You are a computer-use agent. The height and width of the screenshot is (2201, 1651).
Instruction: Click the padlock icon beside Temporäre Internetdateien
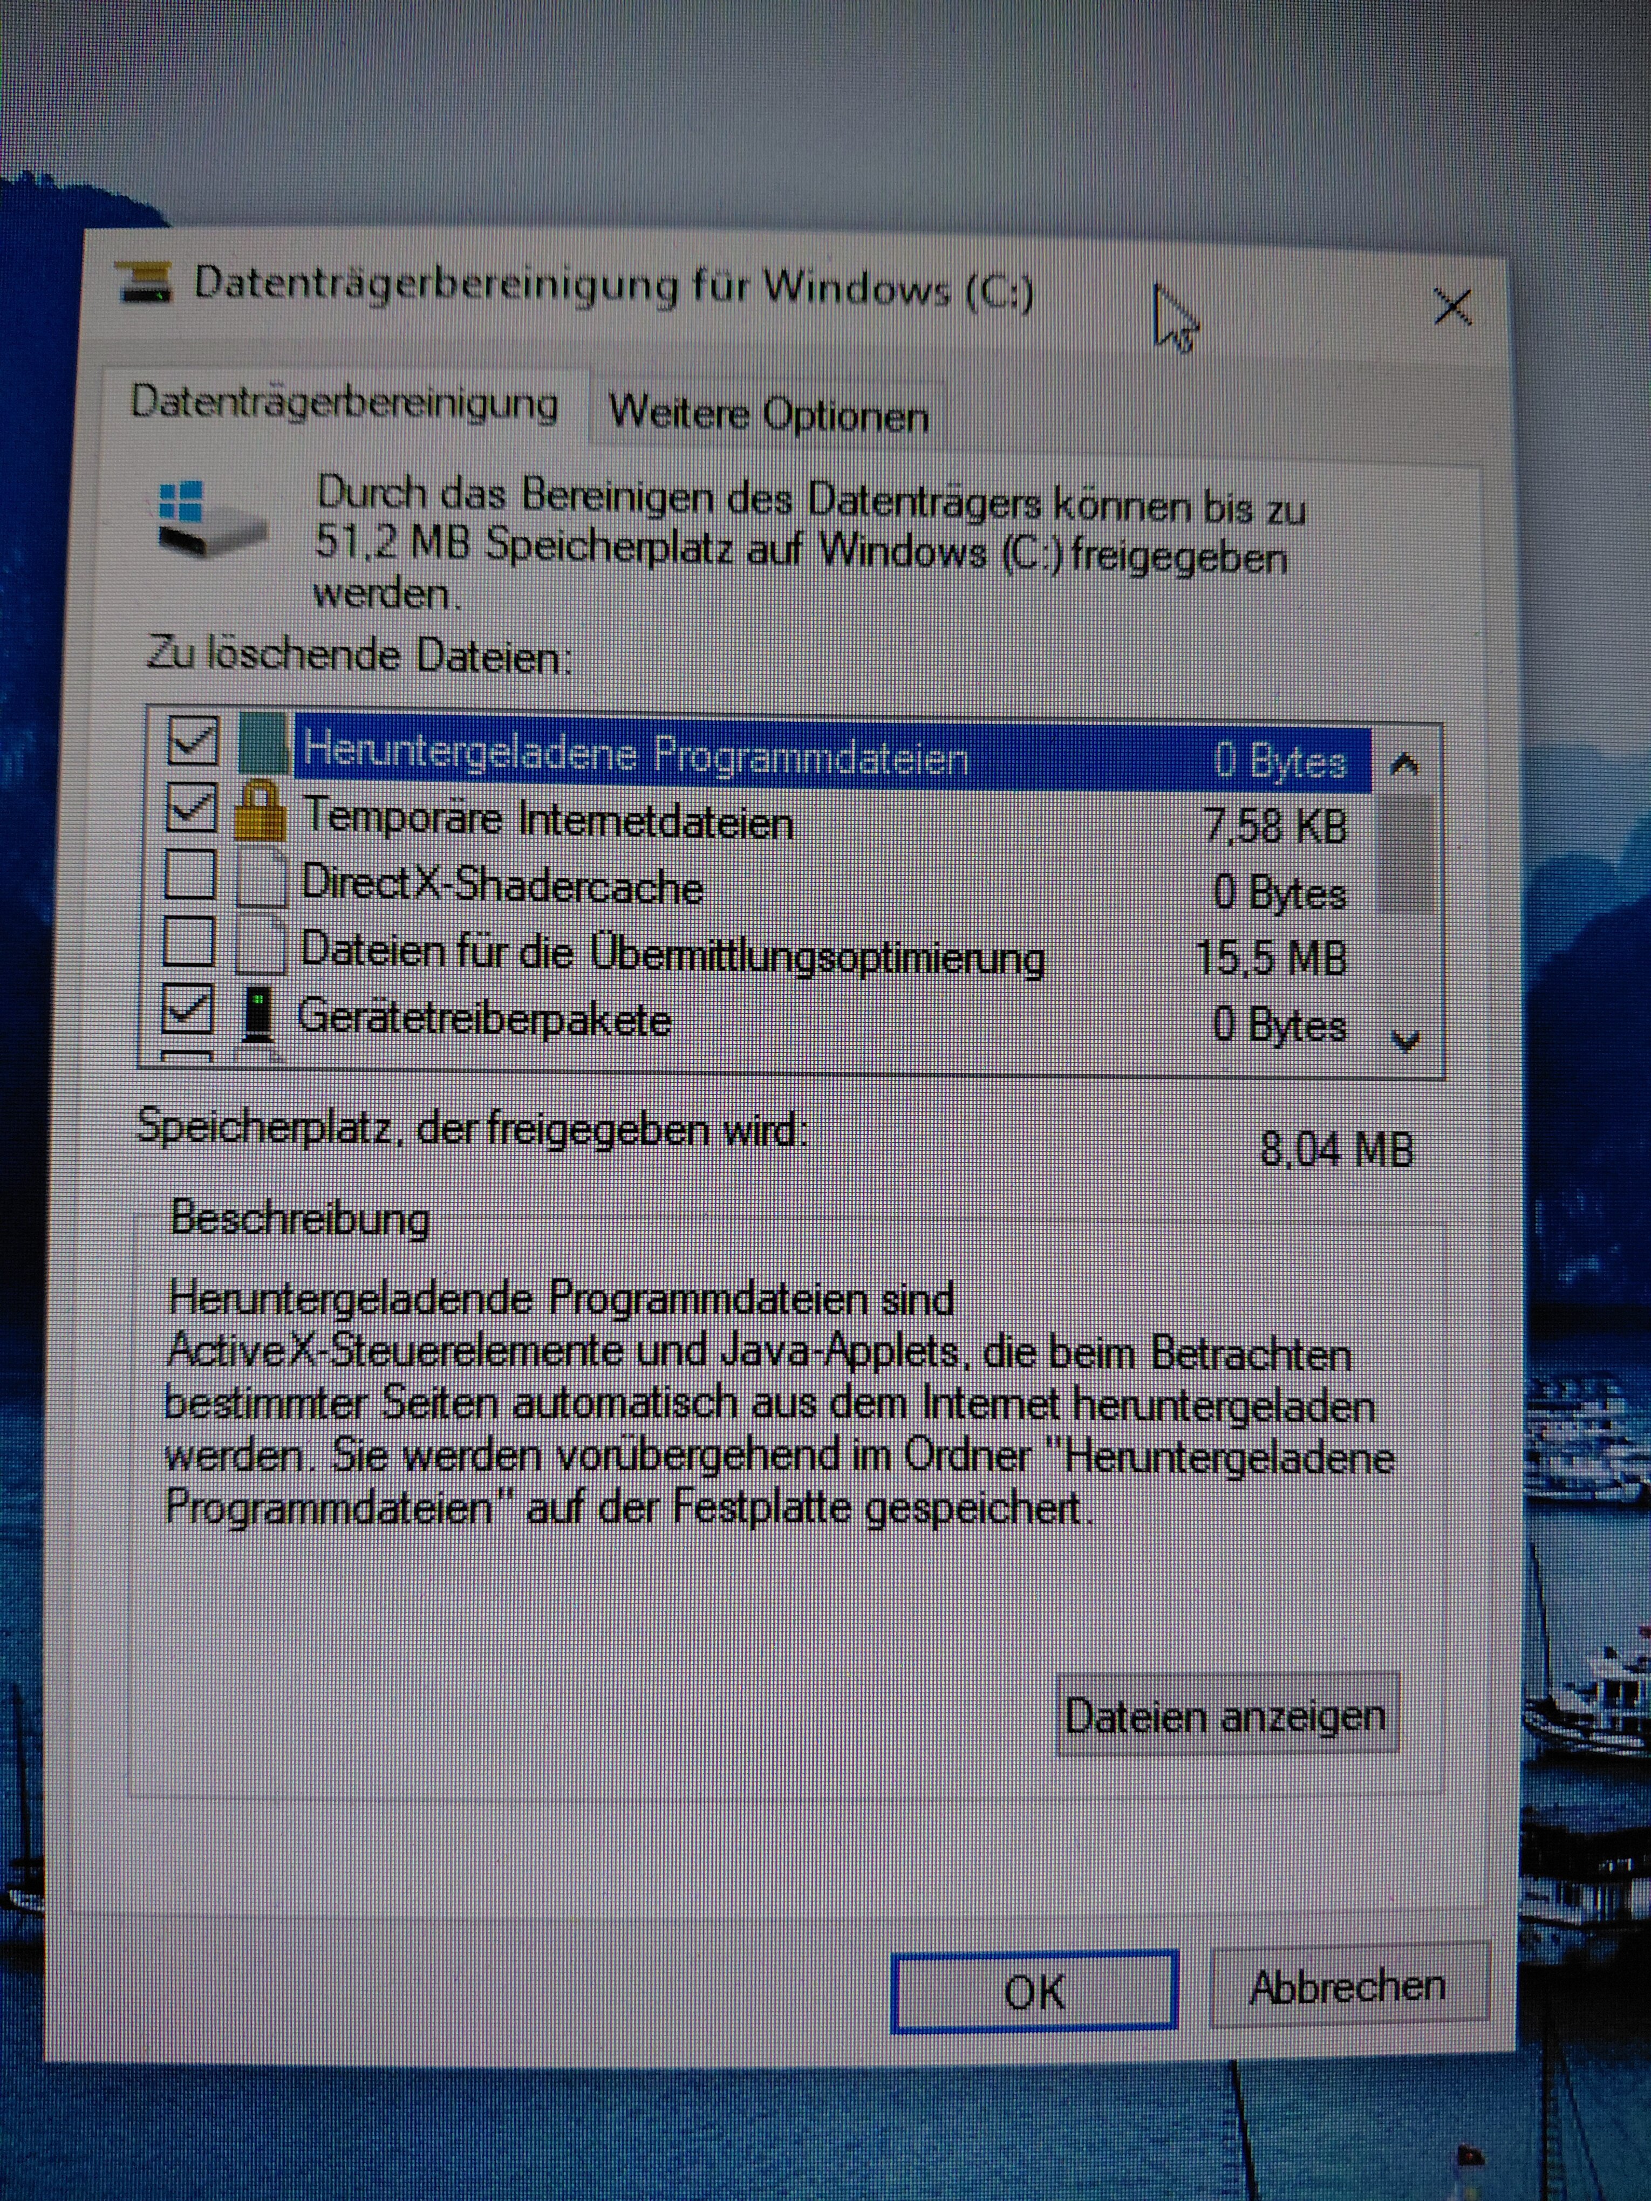[261, 811]
